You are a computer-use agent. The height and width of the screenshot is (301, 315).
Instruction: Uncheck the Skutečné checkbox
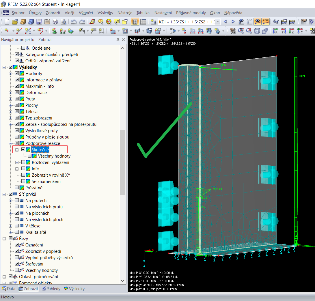(x=24, y=149)
